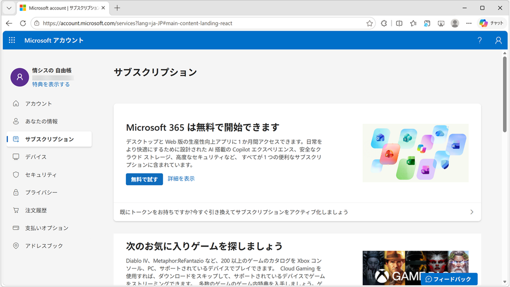Click the 無料で試す button
Screen dimensions: 510x287
(x=144, y=179)
